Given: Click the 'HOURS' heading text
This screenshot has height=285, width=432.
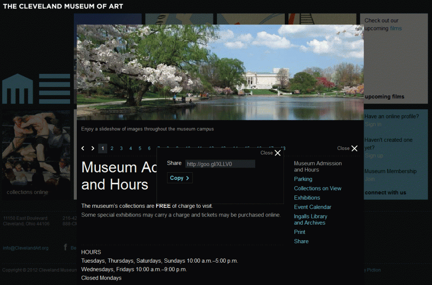Looking at the screenshot, I should (91, 252).
